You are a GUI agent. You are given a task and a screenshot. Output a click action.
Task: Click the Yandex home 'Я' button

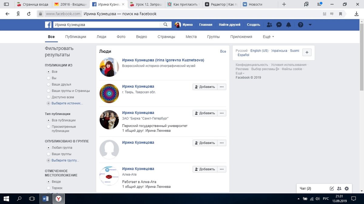pos(18,14)
